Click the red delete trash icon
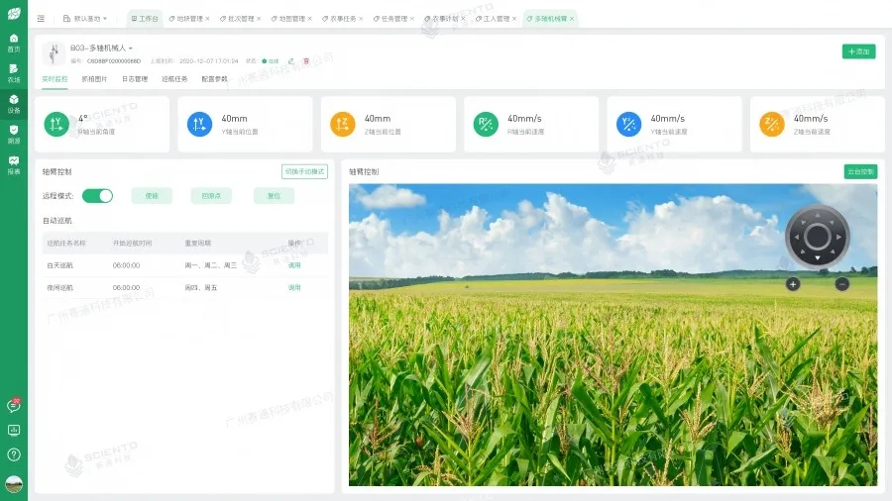892x501 pixels. point(306,61)
